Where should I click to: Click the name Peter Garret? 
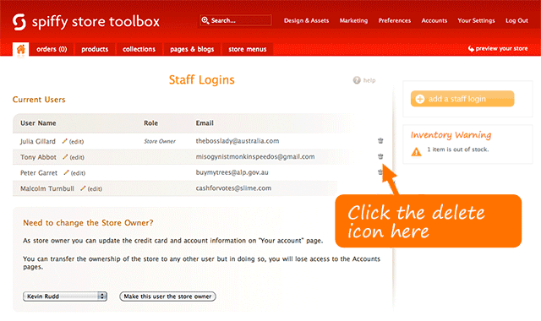[39, 172]
